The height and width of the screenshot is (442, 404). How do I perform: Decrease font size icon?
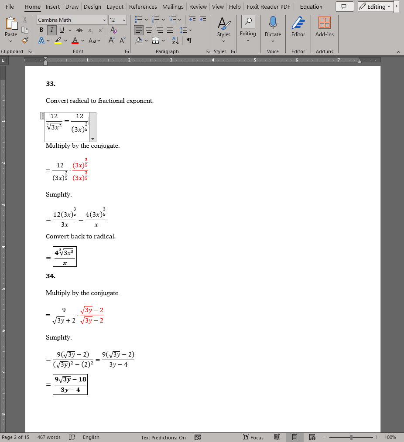123,41
